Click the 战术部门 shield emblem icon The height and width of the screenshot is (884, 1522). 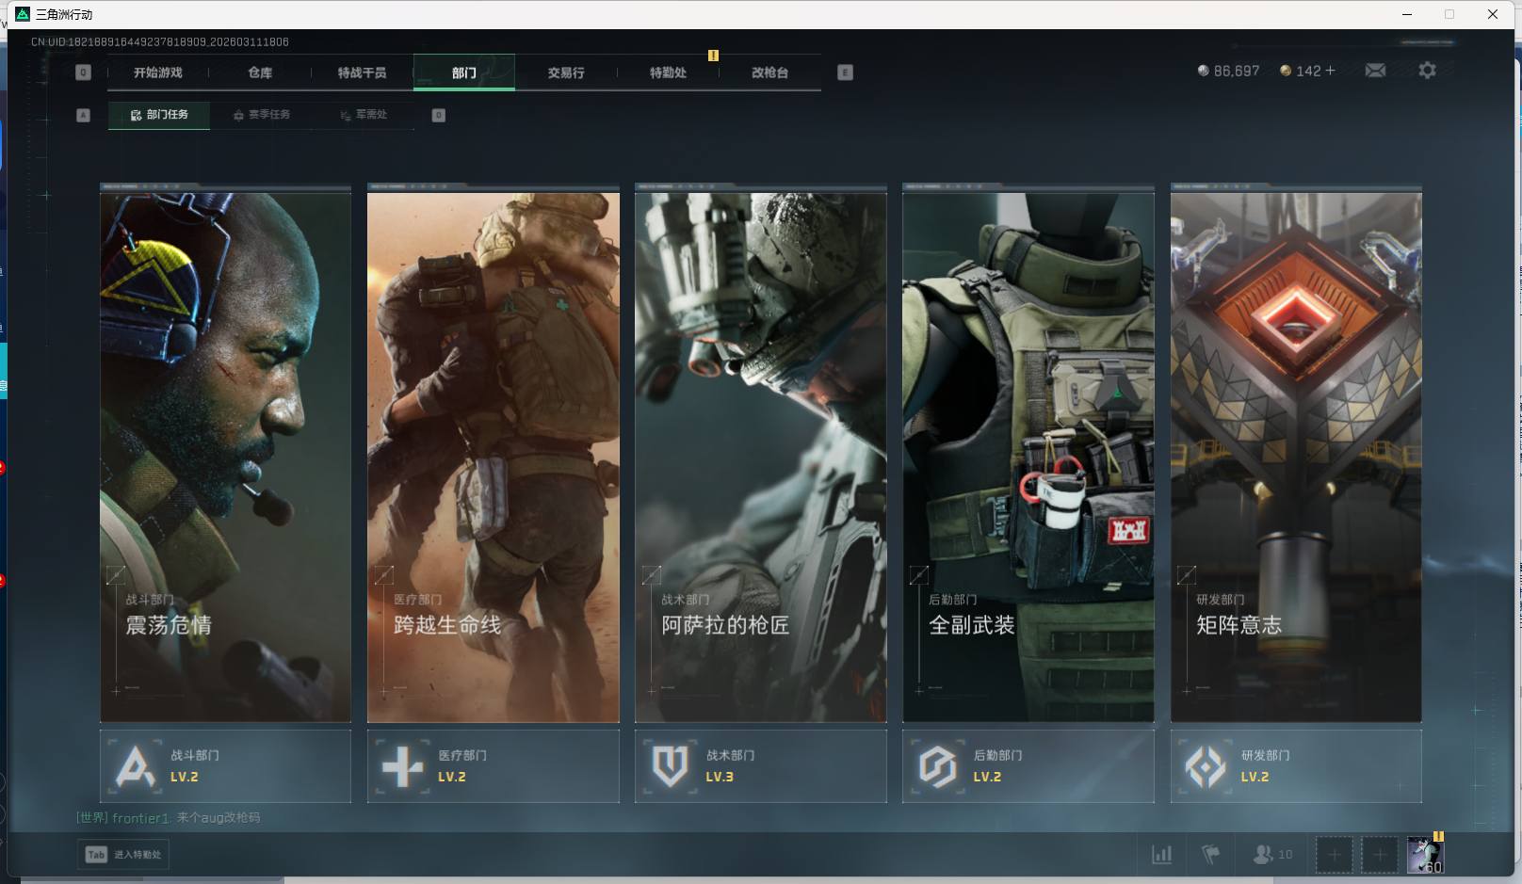tap(670, 766)
